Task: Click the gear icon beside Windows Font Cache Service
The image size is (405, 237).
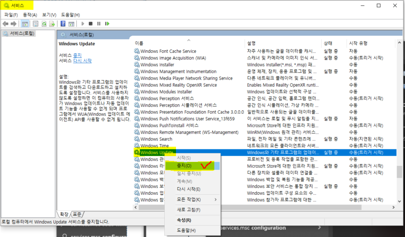Action: 137,51
